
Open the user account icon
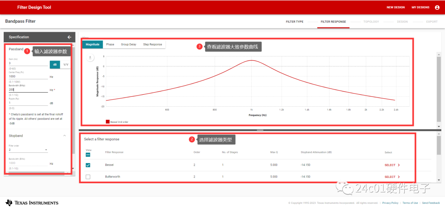[437, 7]
